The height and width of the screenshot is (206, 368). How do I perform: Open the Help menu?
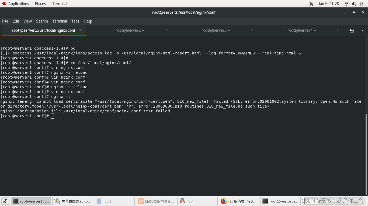(x=88, y=21)
